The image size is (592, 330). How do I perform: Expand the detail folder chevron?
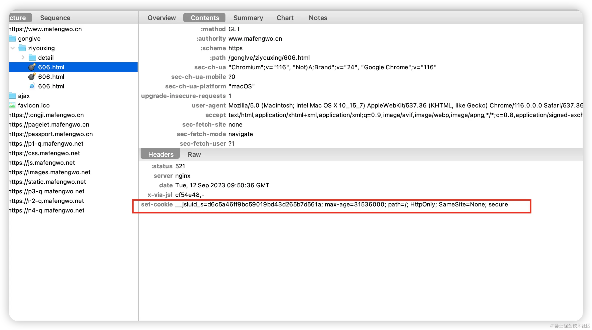pos(23,58)
